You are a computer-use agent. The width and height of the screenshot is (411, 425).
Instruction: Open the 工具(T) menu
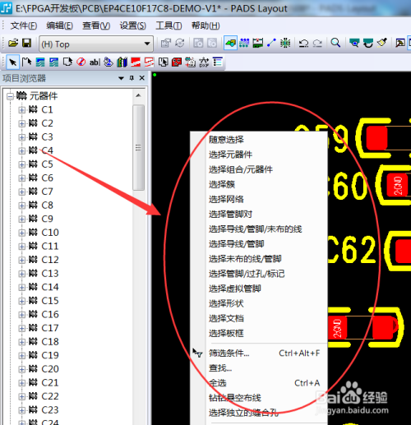[x=169, y=25]
